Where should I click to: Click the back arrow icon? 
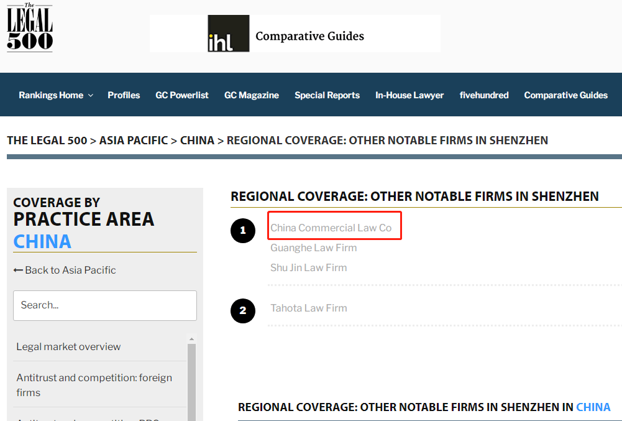pos(18,270)
